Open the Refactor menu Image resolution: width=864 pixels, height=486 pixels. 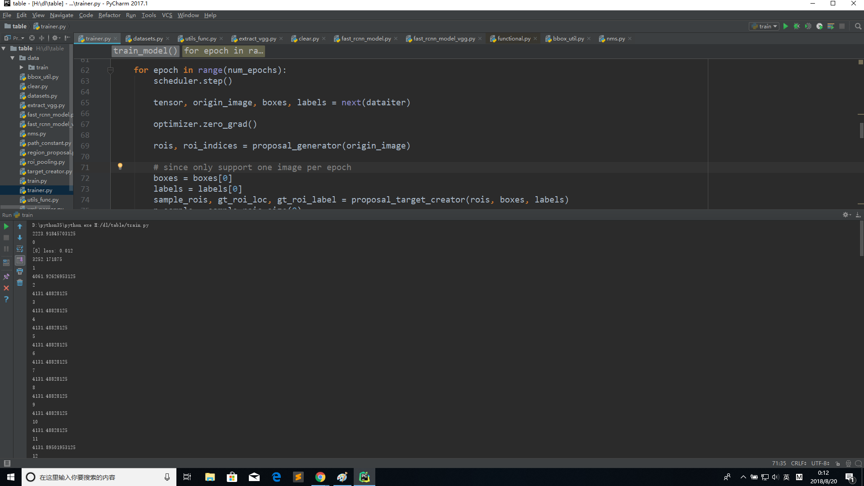pyautogui.click(x=109, y=15)
